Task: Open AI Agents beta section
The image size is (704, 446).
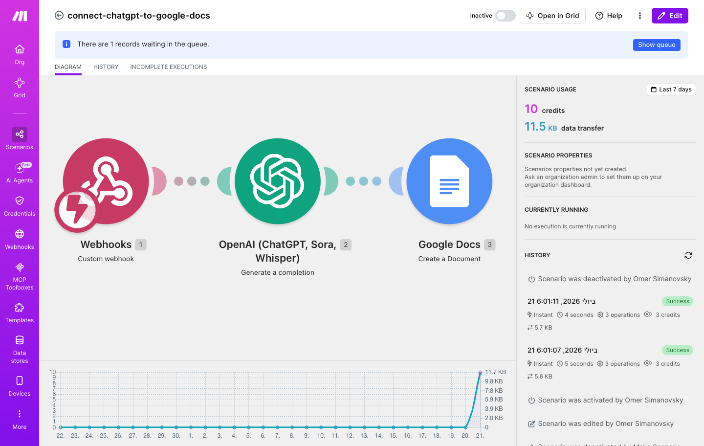Action: click(20, 173)
